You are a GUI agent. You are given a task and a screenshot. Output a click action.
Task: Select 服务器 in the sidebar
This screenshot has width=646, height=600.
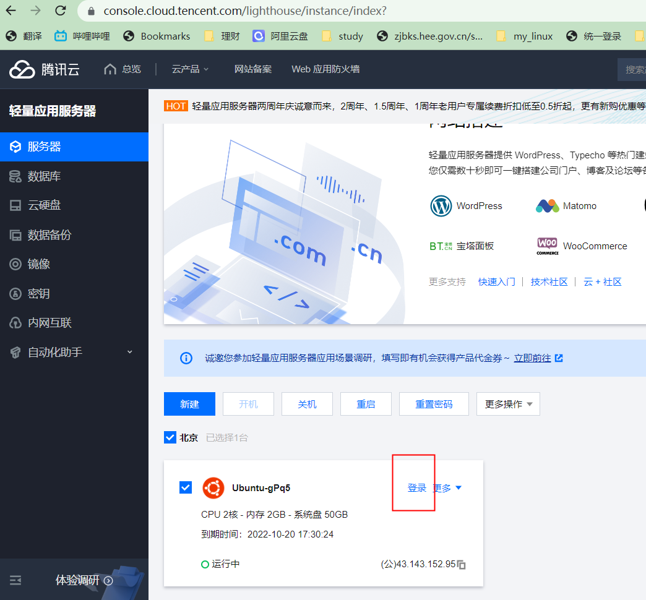74,147
